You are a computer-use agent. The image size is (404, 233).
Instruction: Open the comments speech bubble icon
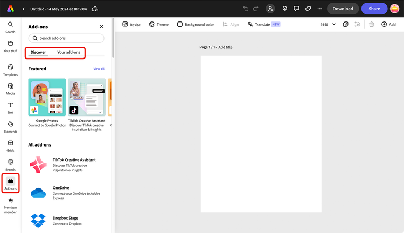pos(296,9)
